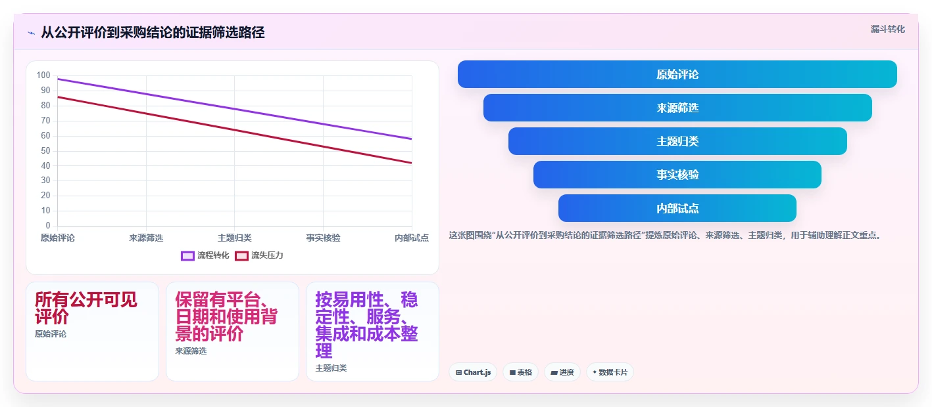Click the x-axis label 内部试点
Image resolution: width=932 pixels, height=407 pixels.
tap(412, 238)
